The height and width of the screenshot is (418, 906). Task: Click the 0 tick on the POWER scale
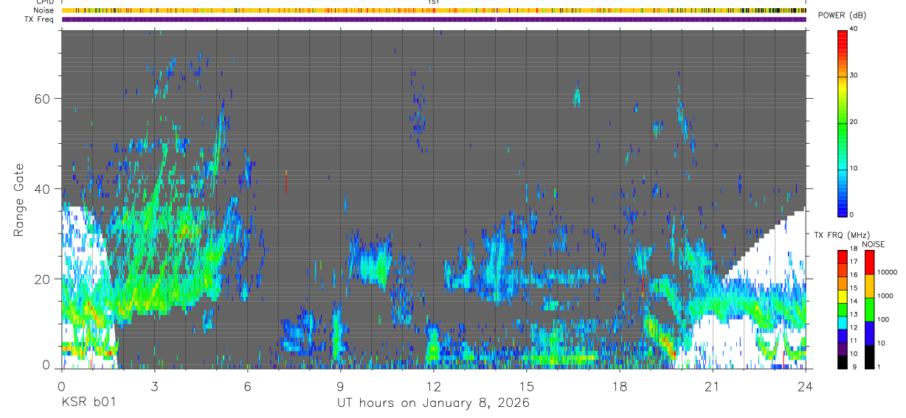[x=851, y=215]
